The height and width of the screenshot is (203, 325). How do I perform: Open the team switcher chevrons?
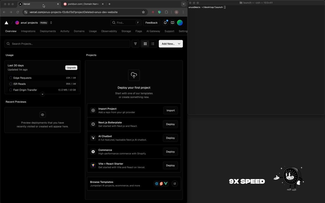51,23
